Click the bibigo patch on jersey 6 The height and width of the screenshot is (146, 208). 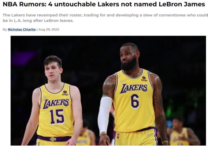(x=144, y=79)
